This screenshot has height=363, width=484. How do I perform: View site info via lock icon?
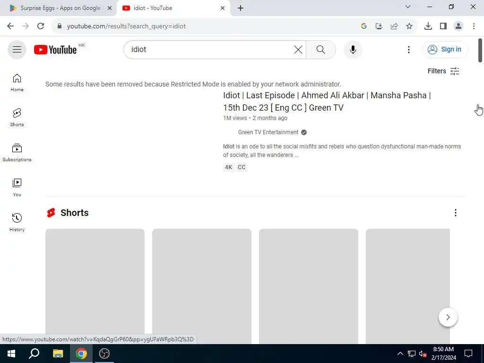(x=60, y=26)
